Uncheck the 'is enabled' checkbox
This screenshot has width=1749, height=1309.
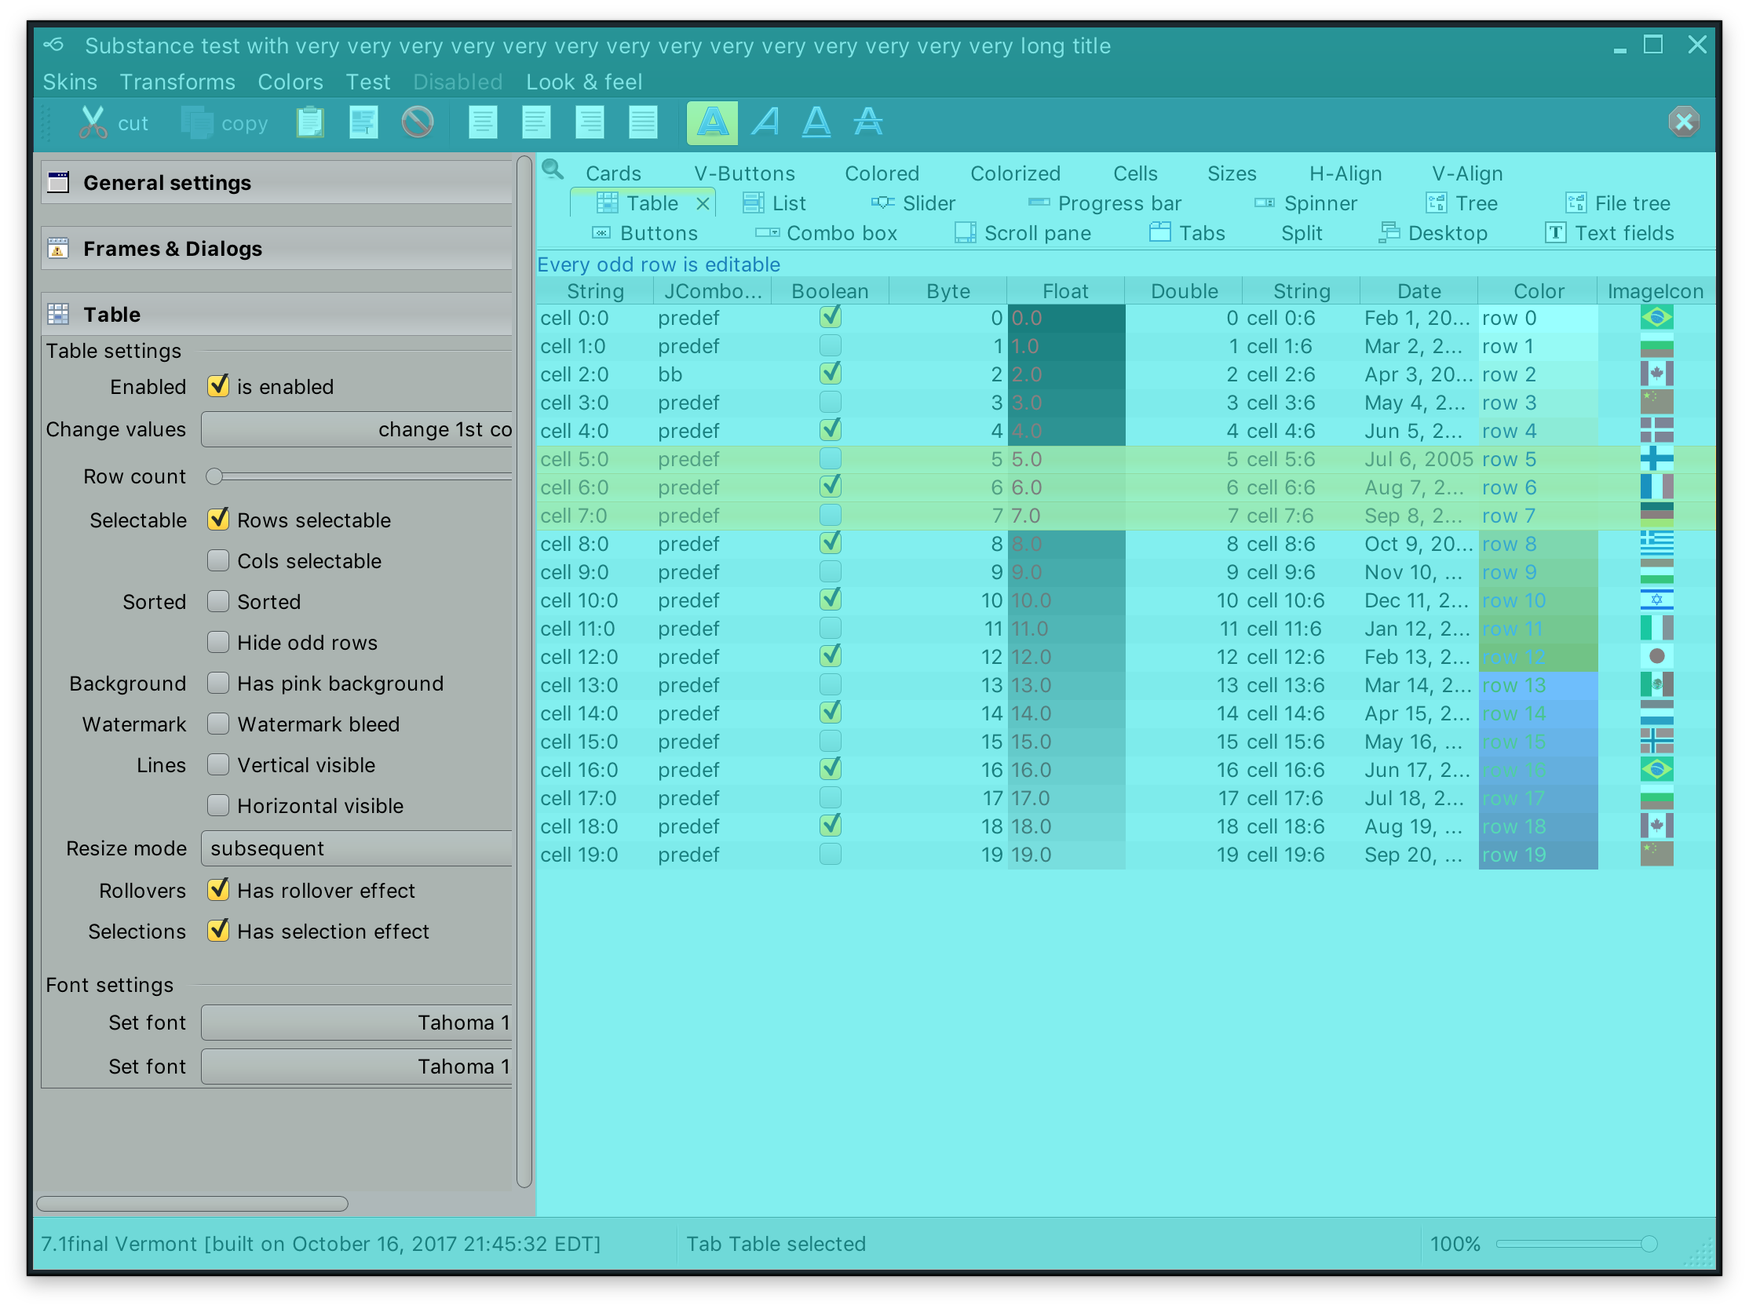click(218, 387)
